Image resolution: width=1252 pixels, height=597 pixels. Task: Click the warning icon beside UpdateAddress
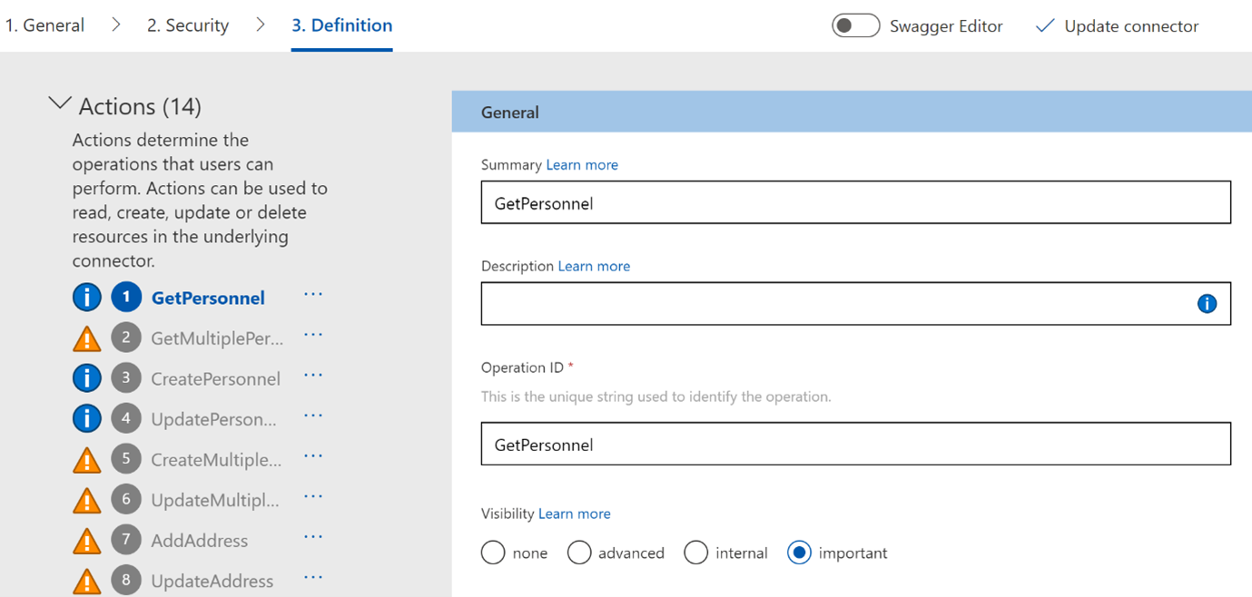pos(87,581)
